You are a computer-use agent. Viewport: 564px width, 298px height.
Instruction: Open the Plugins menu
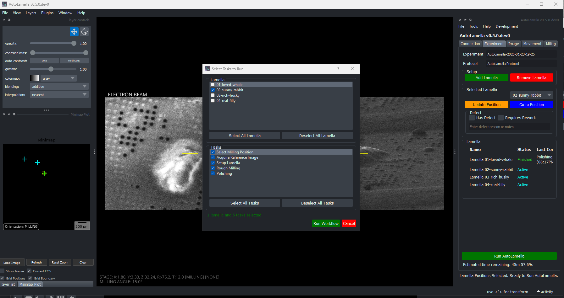pos(47,13)
